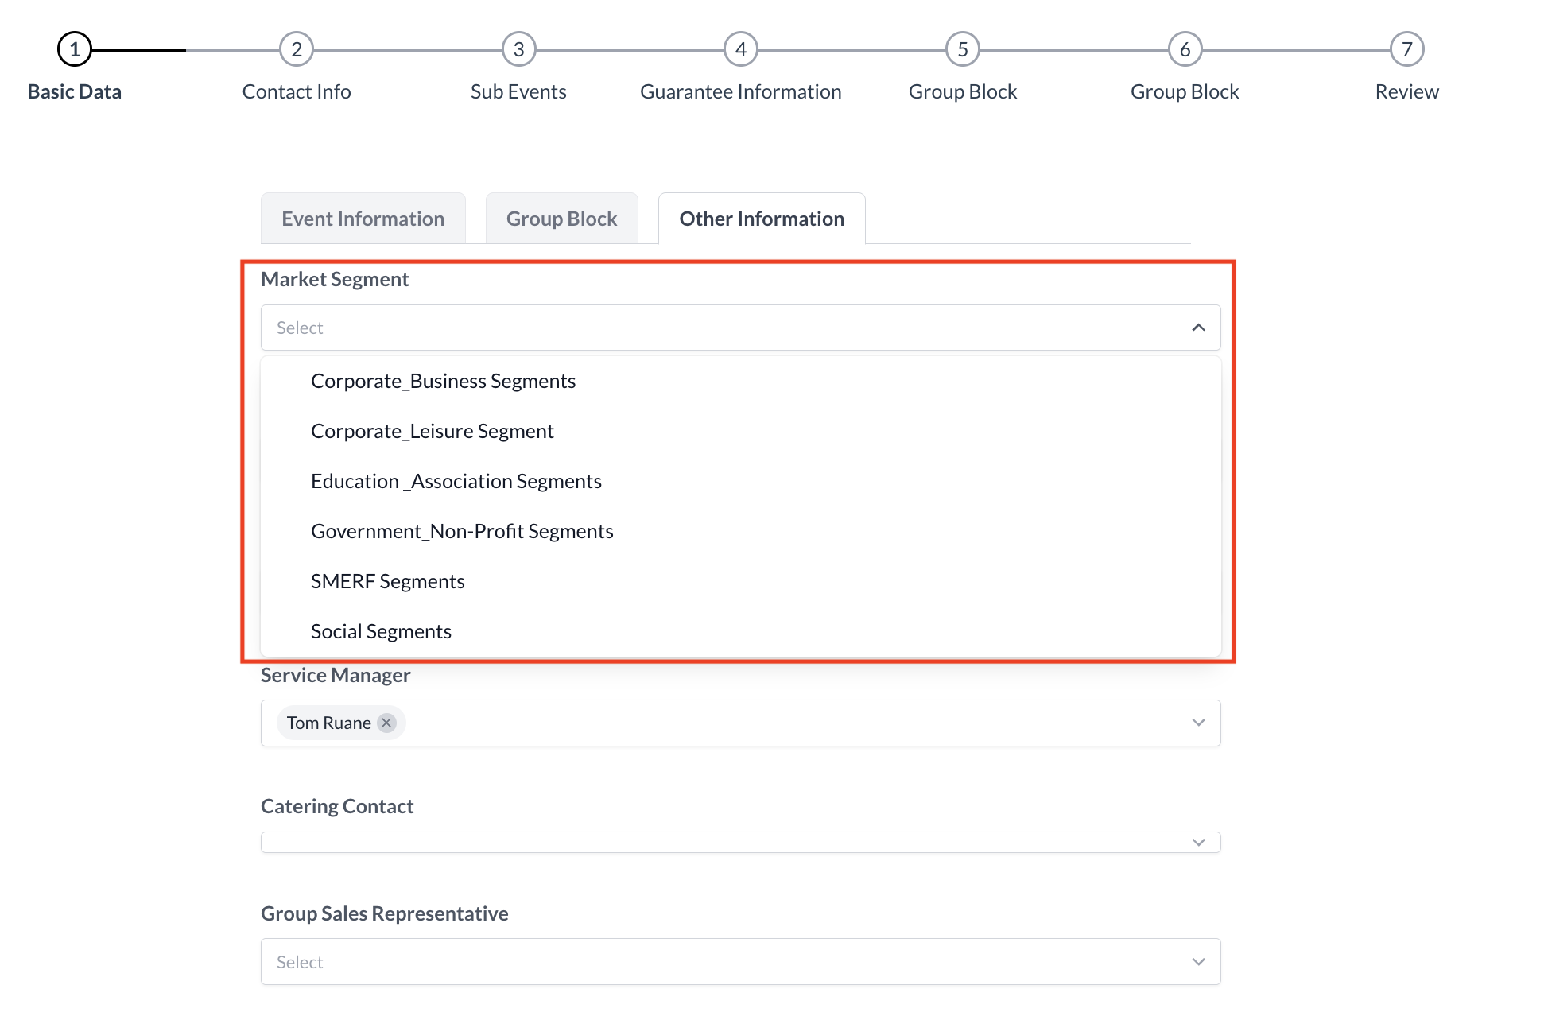Viewport: 1544px width, 1016px height.
Task: Collapse the Market Segment dropdown chevron
Action: point(1198,327)
